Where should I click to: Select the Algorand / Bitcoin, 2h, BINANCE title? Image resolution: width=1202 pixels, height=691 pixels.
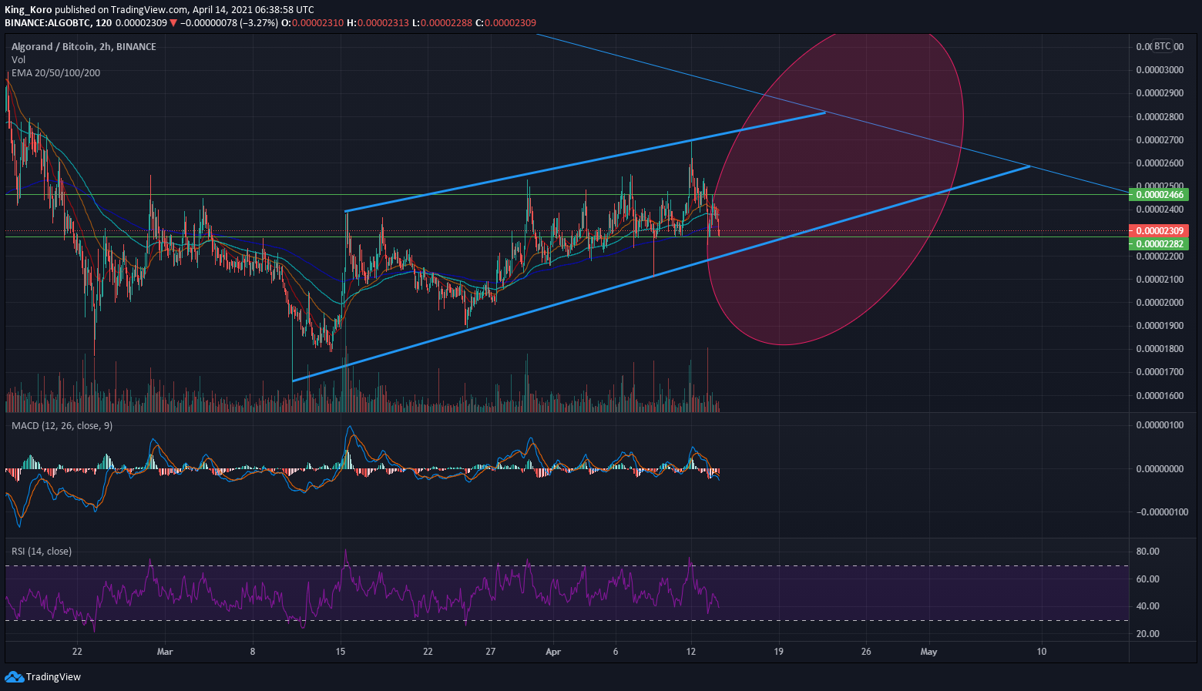(x=84, y=46)
